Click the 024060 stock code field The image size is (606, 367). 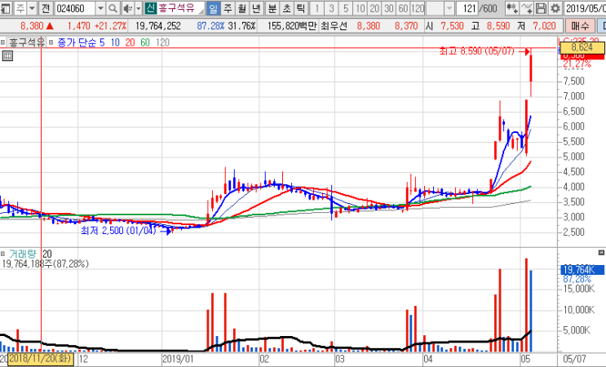[x=75, y=7]
